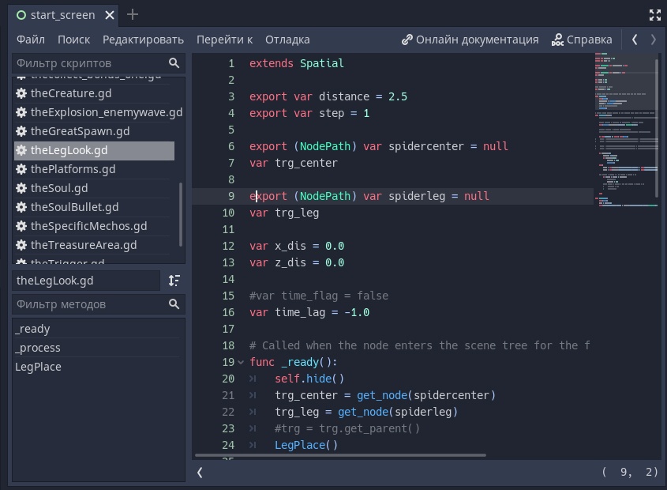This screenshot has width=667, height=490.
Task: Toggle distraction-free mode with the expand icon
Action: click(x=655, y=13)
